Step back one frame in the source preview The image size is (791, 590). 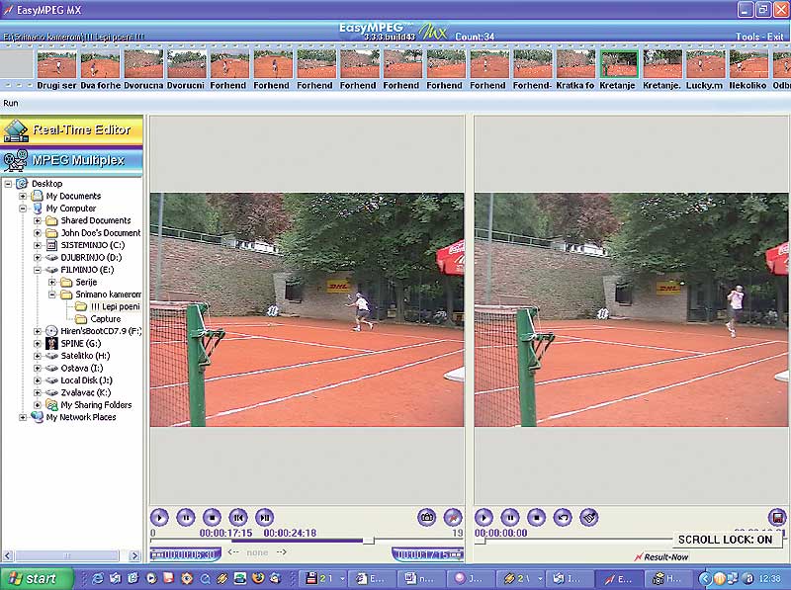pos(238,518)
